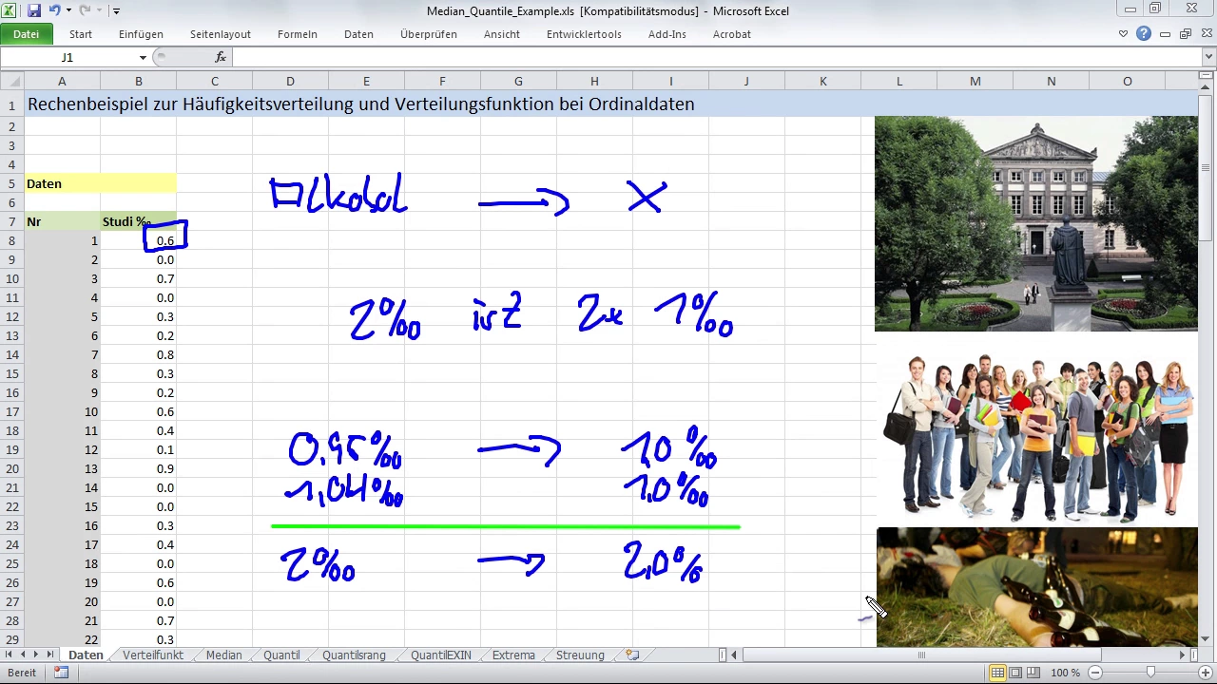Viewport: 1217px width, 684px height.
Task: Go to first sheet with tab navigation arrow
Action: click(10, 655)
